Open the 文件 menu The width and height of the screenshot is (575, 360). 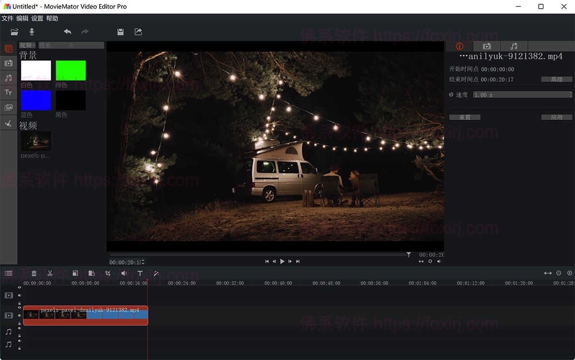coord(8,18)
